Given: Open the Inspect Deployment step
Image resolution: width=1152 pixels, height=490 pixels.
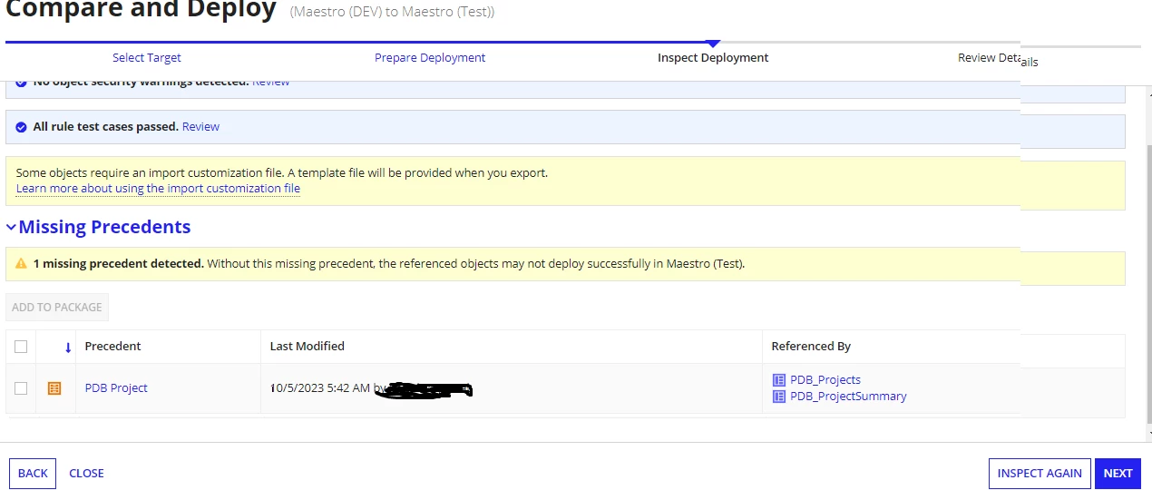Looking at the screenshot, I should pos(713,57).
